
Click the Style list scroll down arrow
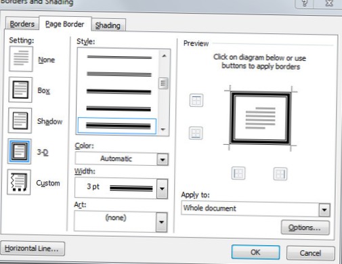click(x=163, y=129)
